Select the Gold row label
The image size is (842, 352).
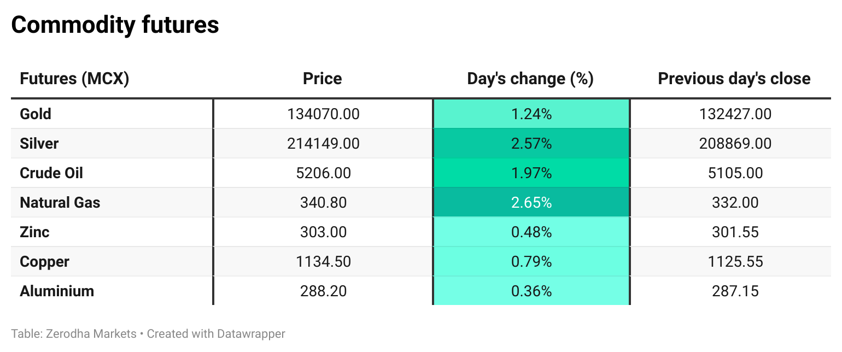[x=36, y=114]
